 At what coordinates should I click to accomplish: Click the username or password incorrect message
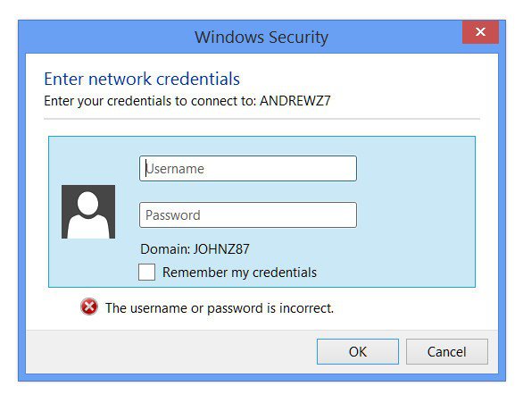tap(220, 308)
